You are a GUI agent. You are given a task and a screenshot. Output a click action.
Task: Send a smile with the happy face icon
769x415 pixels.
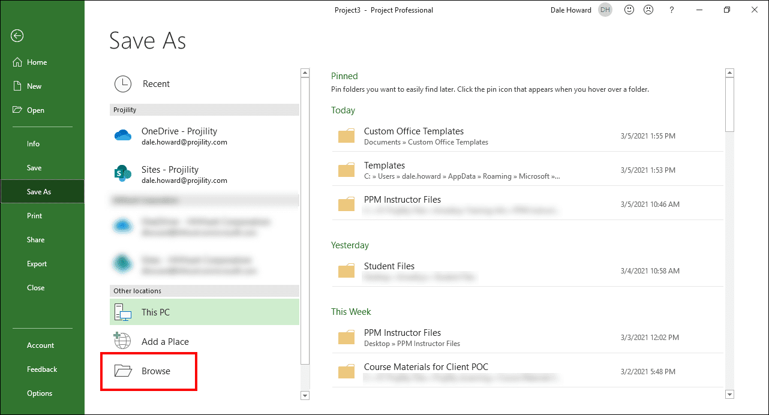point(629,10)
